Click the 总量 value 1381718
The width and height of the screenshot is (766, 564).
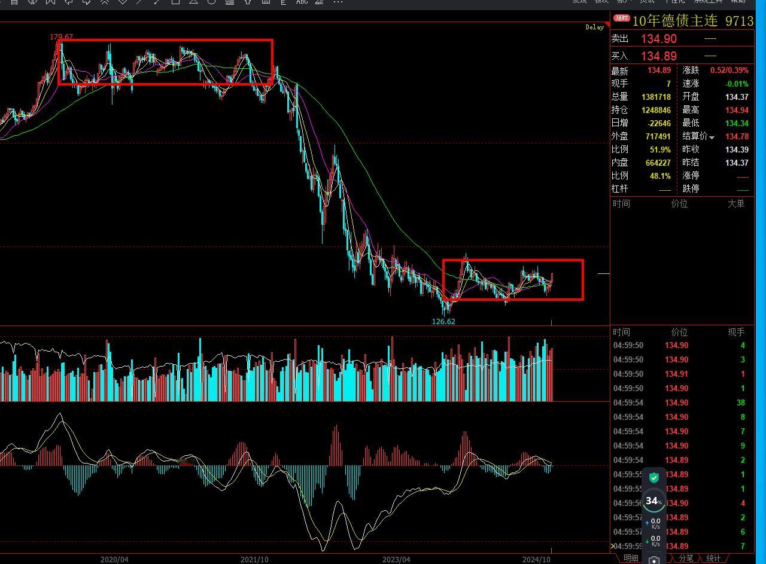pos(656,97)
